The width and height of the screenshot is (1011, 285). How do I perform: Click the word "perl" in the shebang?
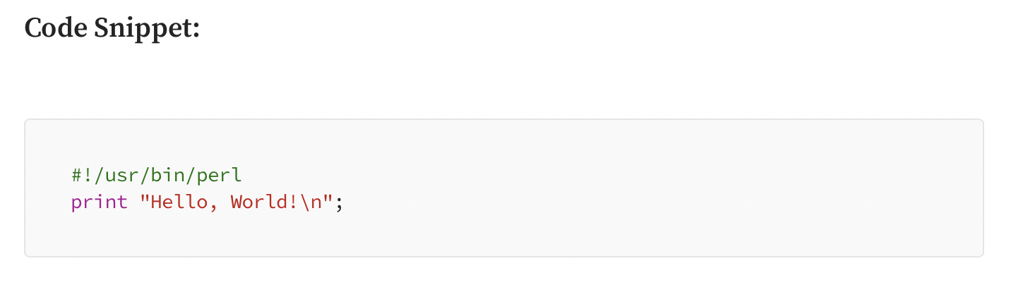218,175
